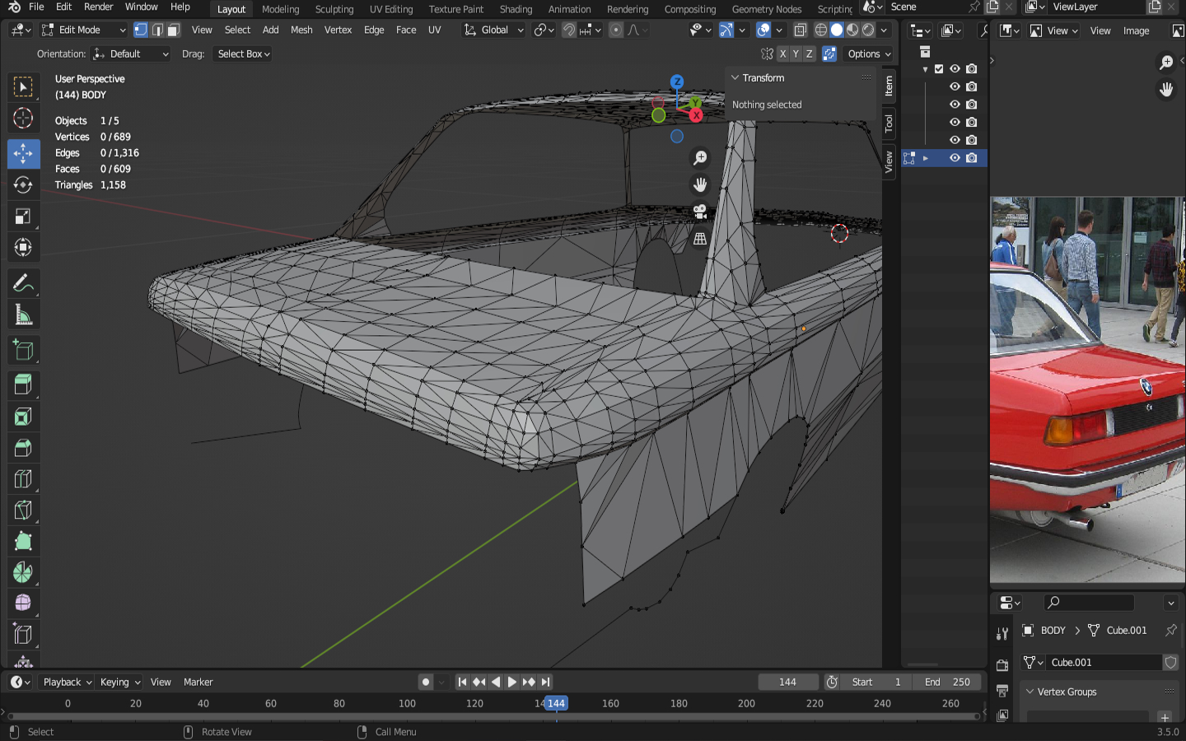The height and width of the screenshot is (741, 1186).
Task: Pick the Extrude Region tool
Action: [23, 384]
